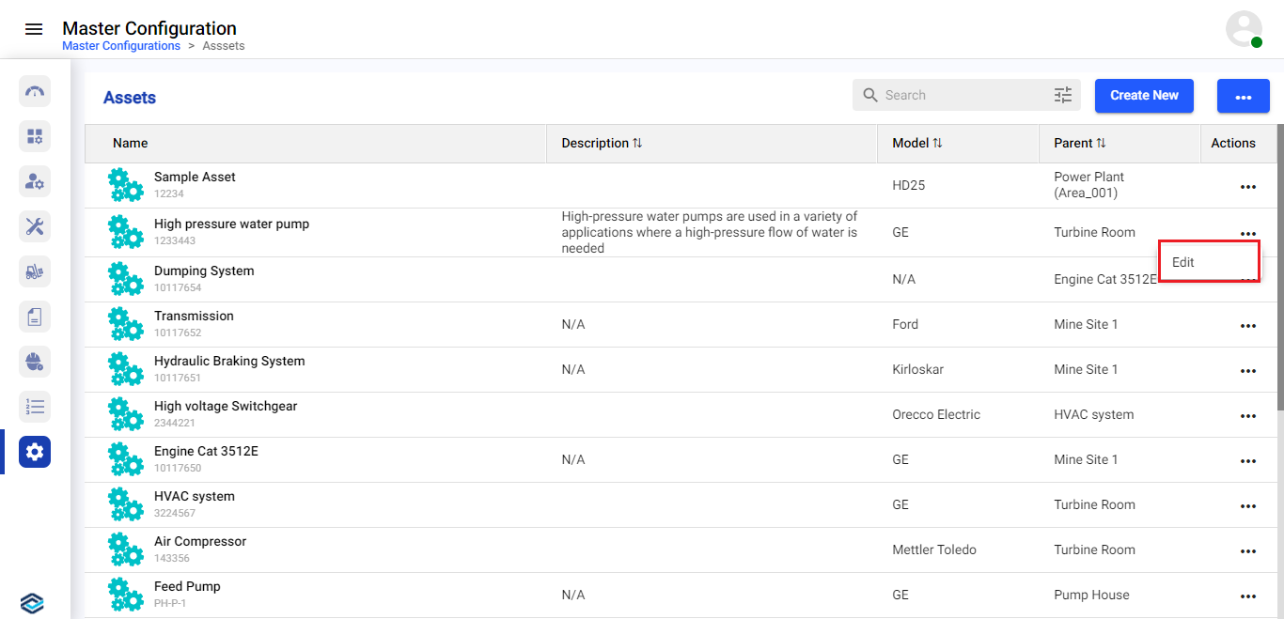The image size is (1284, 619).
Task: Open the hamburger navigation menu
Action: (x=34, y=29)
